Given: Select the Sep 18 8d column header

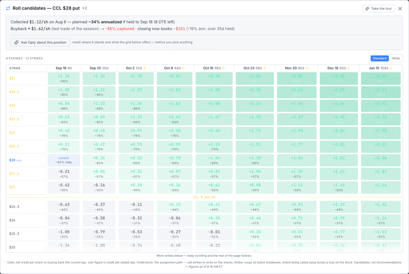Looking at the screenshot, I should coord(64,68).
